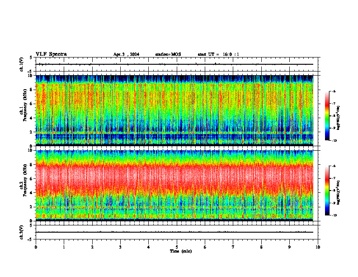
Task: Click inside the ch.2 spectrogram panel
Action: [x=174, y=186]
